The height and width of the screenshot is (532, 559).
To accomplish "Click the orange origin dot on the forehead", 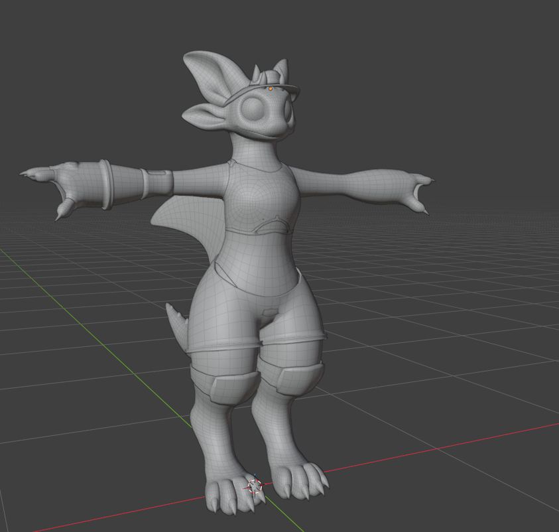I will pyautogui.click(x=271, y=88).
